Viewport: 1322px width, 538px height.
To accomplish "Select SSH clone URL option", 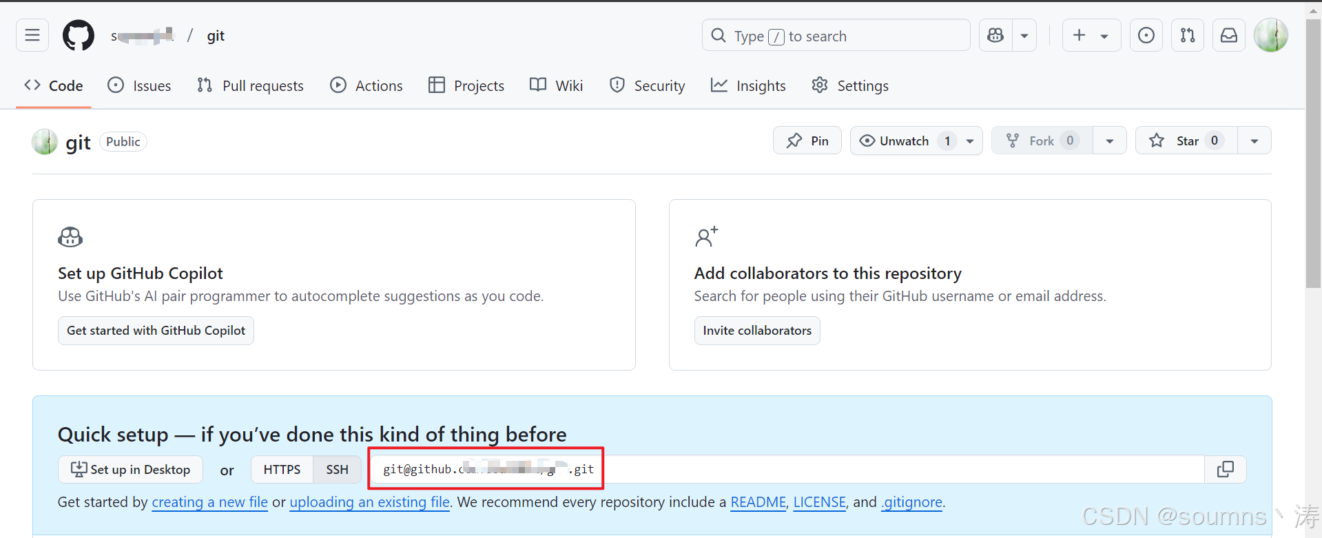I will coord(337,469).
